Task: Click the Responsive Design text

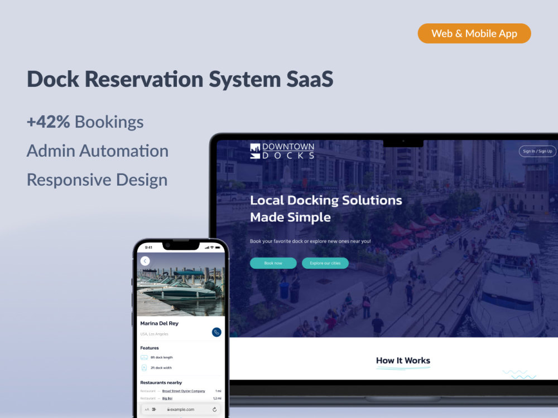Action: 97,180
